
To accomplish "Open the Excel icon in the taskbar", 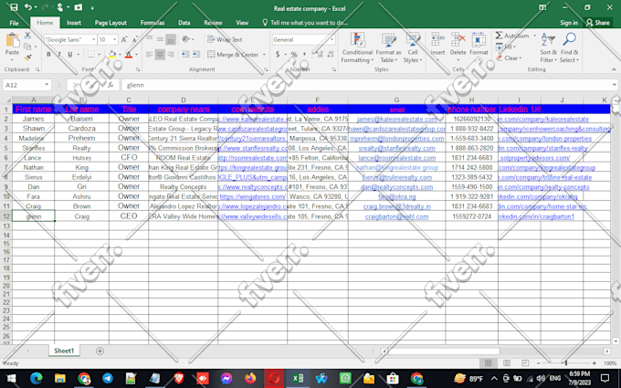I will (x=298, y=379).
